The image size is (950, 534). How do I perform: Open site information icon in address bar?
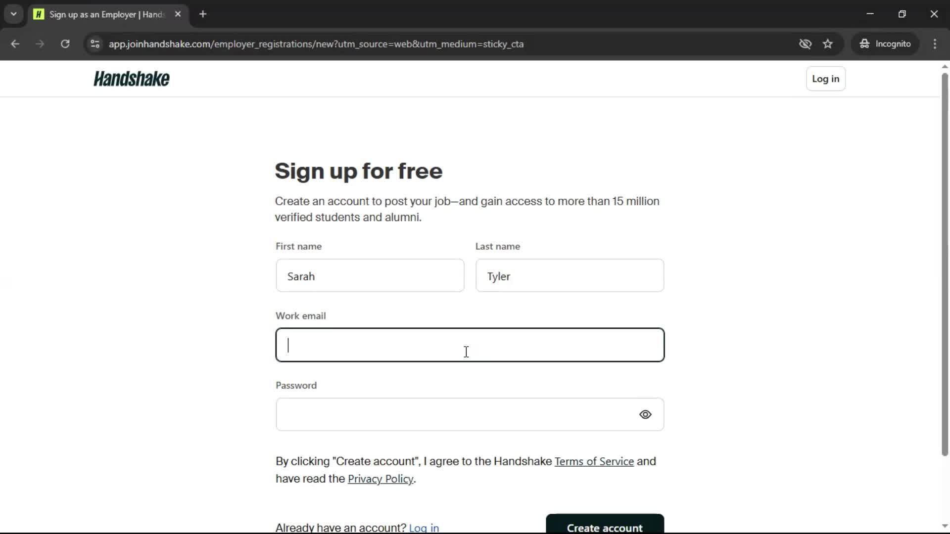(95, 44)
